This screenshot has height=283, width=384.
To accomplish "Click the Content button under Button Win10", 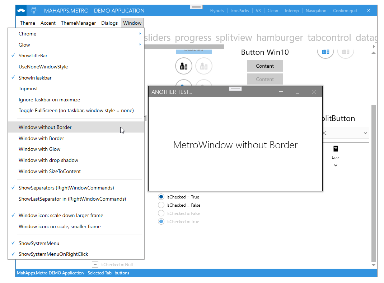I will click(x=264, y=66).
